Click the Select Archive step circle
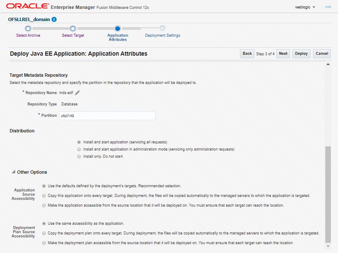Screen dimensions: 338x253 (28, 28)
